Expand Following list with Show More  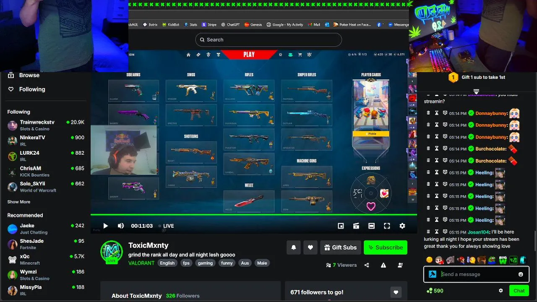19,202
